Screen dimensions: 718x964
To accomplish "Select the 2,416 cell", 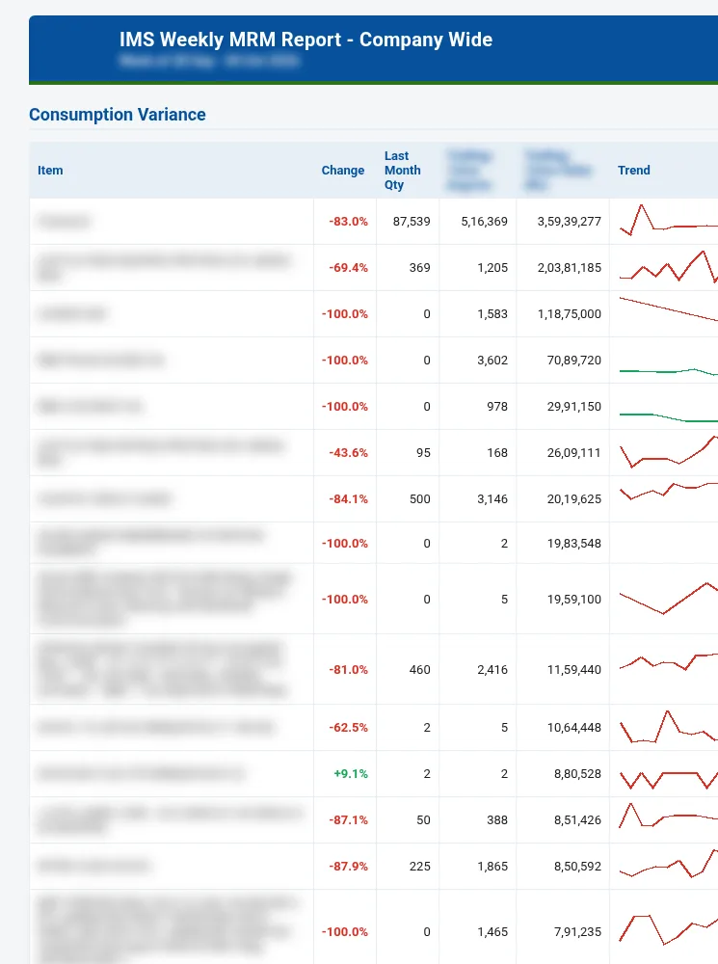I will (x=492, y=670).
